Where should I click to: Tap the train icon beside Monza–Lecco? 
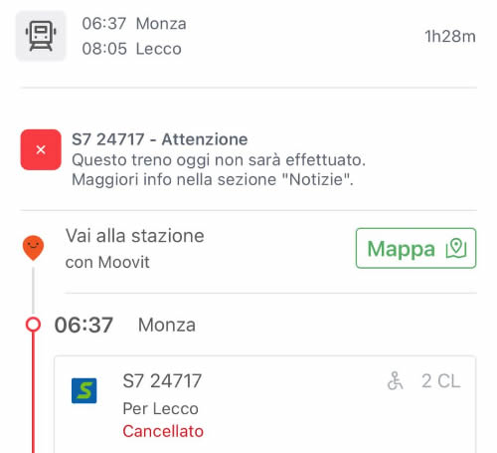pos(41,36)
